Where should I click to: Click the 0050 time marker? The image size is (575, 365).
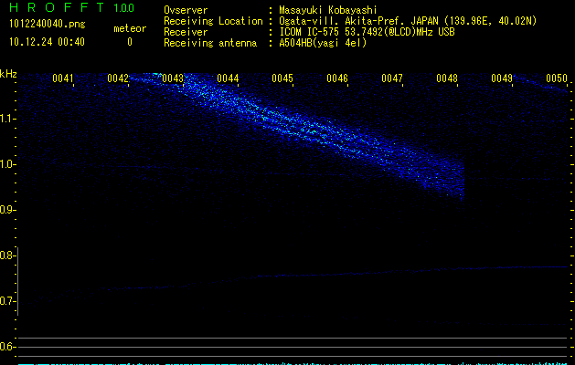(557, 78)
